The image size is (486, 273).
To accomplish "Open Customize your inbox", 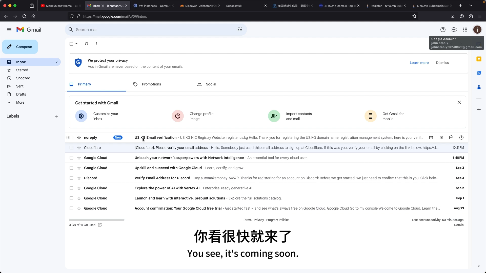I will (97, 116).
